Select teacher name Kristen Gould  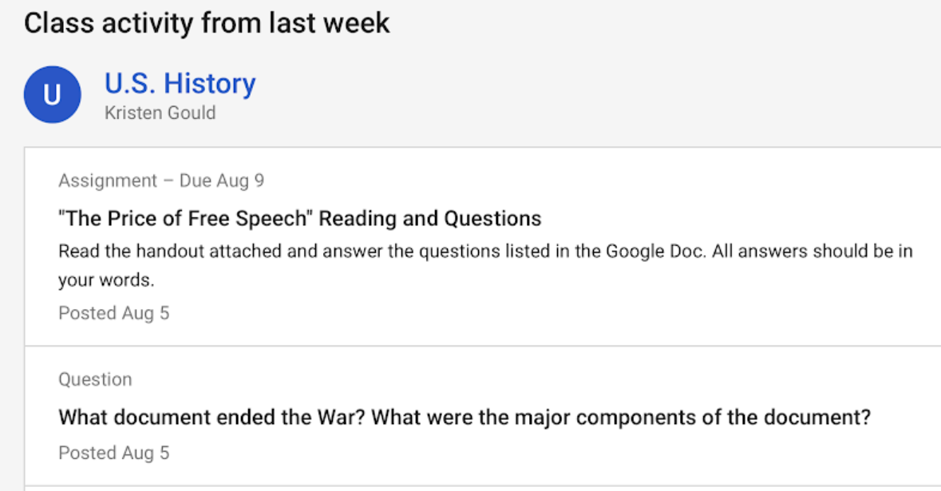160,113
